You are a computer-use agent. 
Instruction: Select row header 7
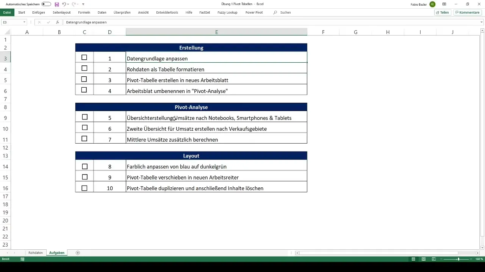point(5,99)
